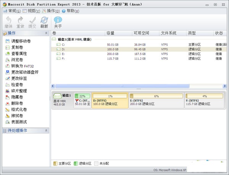Choose Explore Volume (浏览卷)
Screen dimensions: 229x175
tap(14, 60)
